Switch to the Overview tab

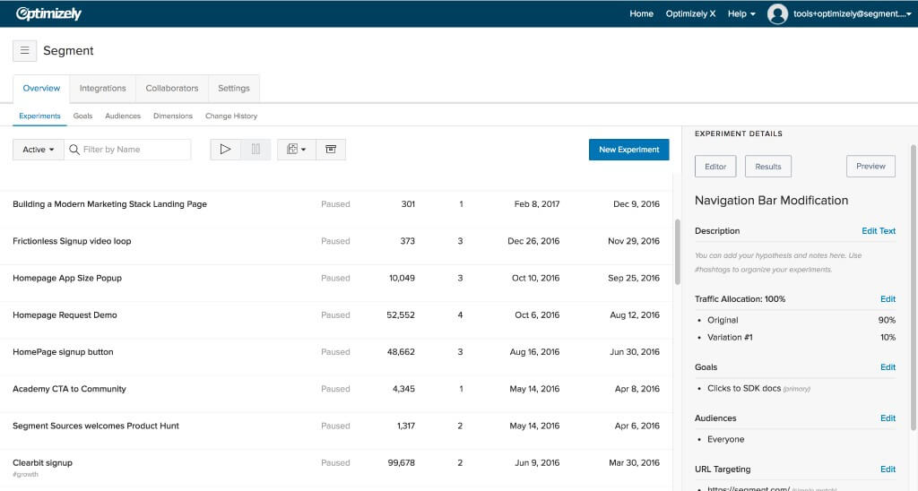tap(41, 89)
